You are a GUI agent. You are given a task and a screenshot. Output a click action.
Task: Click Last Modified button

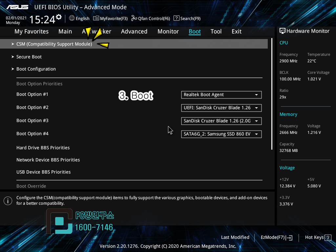point(235,238)
